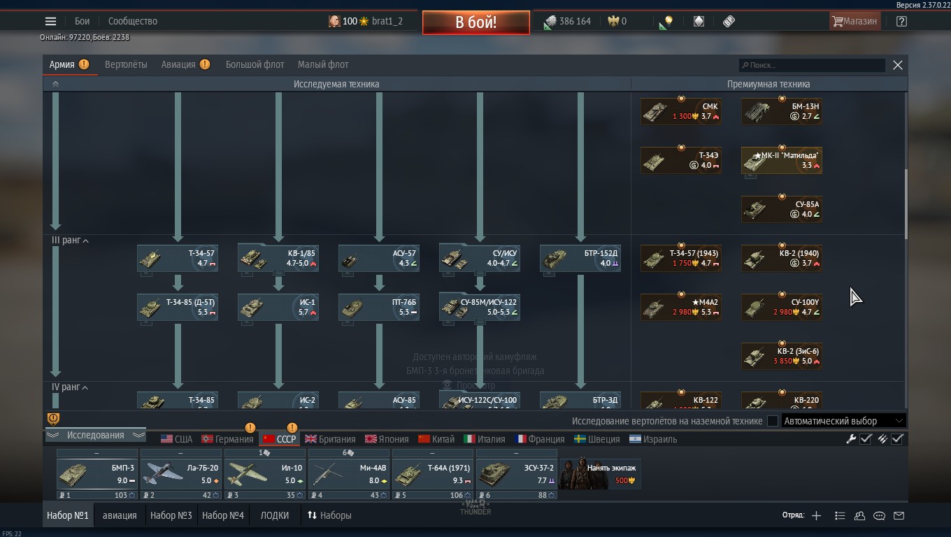Open the main hamburger menu
The height and width of the screenshot is (537, 951).
pos(50,21)
